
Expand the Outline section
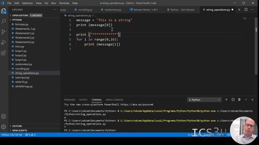click(x=17, y=126)
